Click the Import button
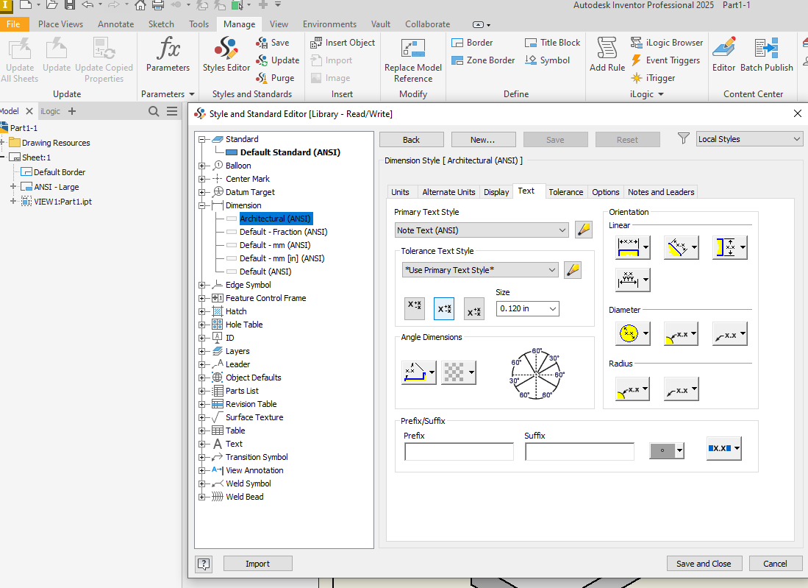The image size is (808, 588). (257, 564)
